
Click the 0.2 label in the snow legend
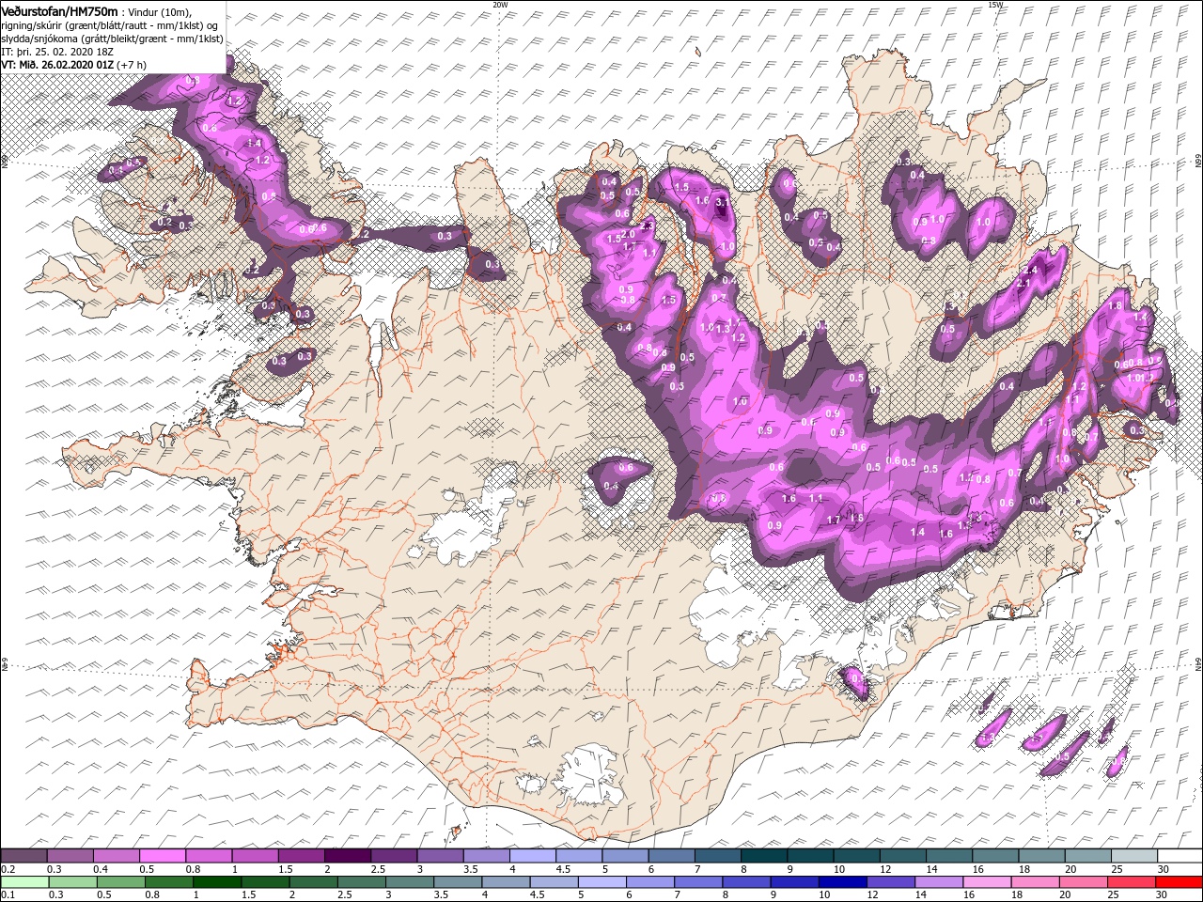coord(8,869)
